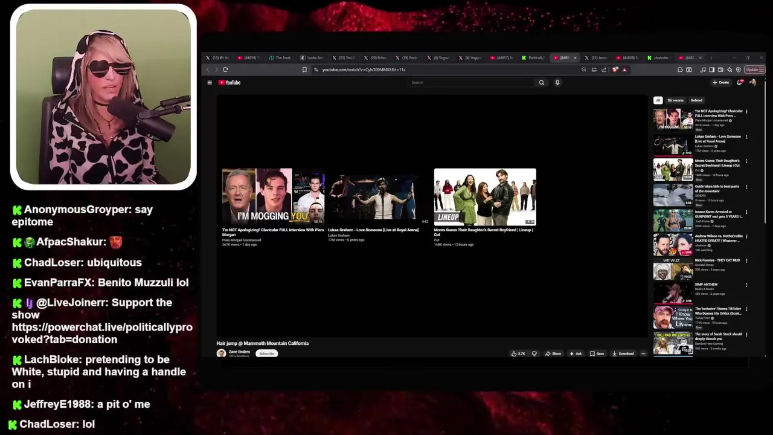Screen dimensions: 773x435
Task: Go to YouTube home via logo
Action: (229, 83)
